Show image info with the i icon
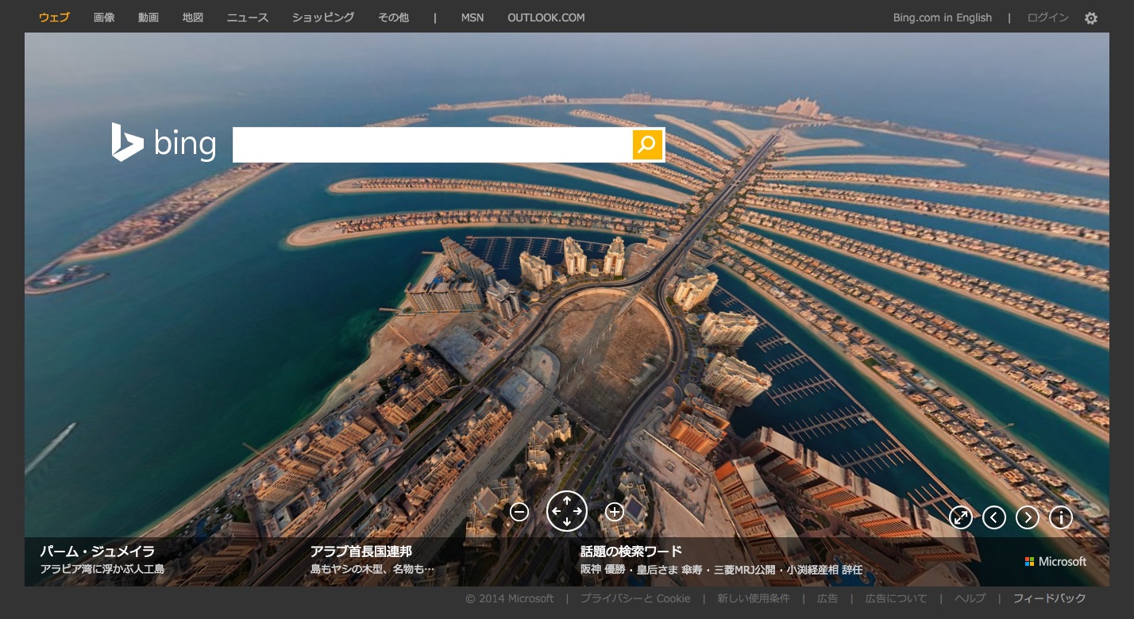This screenshot has width=1134, height=619. pos(1061,517)
